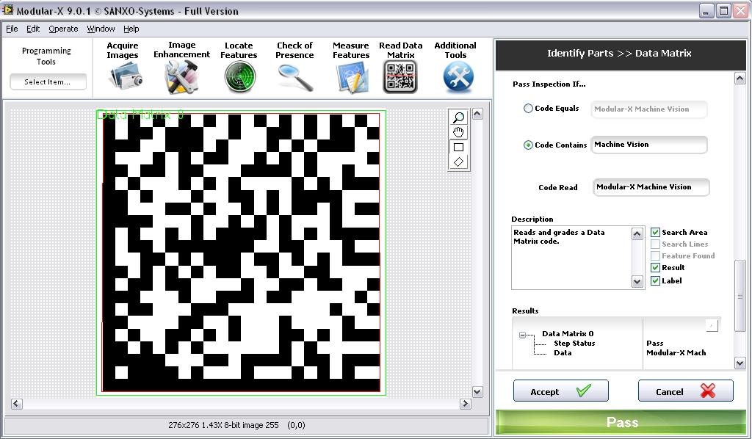Open the Locate Features radar icon

click(x=239, y=76)
